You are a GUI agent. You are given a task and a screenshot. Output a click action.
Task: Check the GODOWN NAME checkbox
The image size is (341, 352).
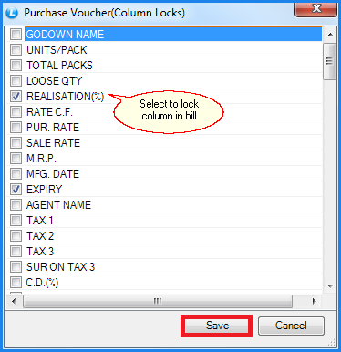(x=15, y=34)
